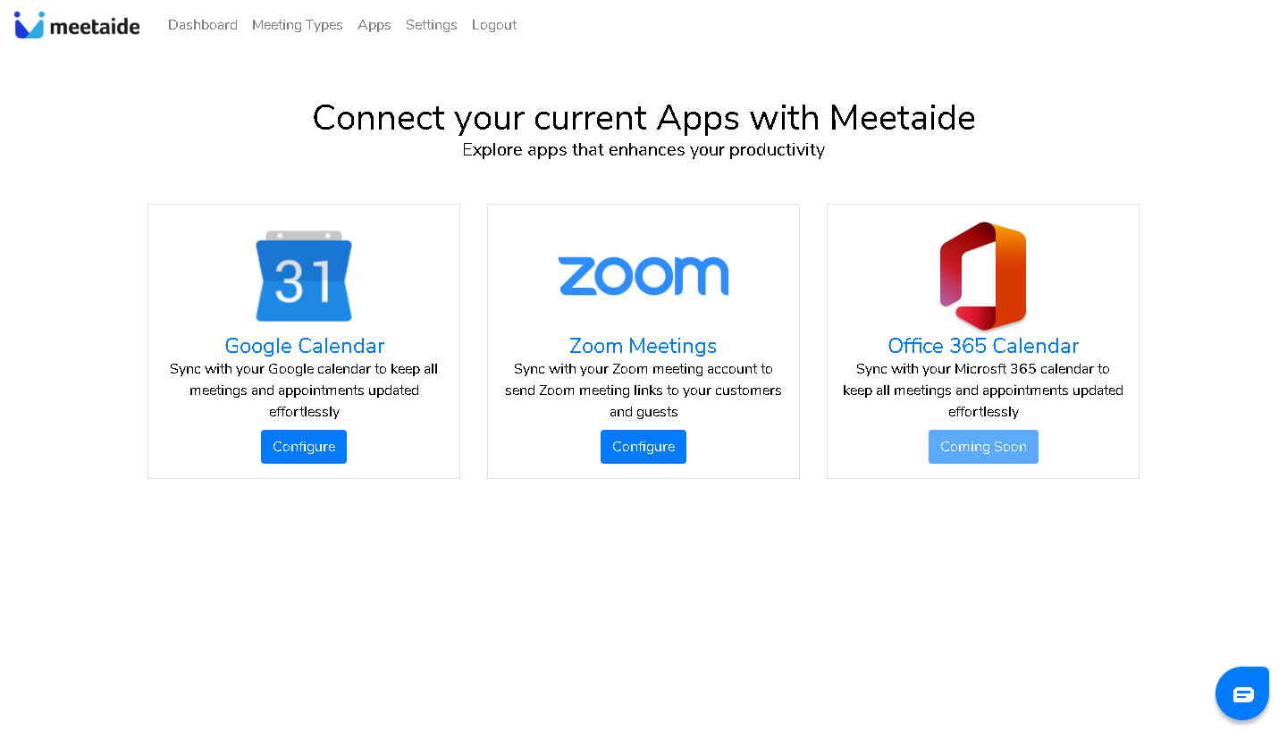Click the Coming Soon button

point(983,447)
